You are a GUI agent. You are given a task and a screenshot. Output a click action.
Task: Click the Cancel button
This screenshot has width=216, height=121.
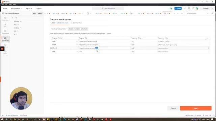click(173, 108)
